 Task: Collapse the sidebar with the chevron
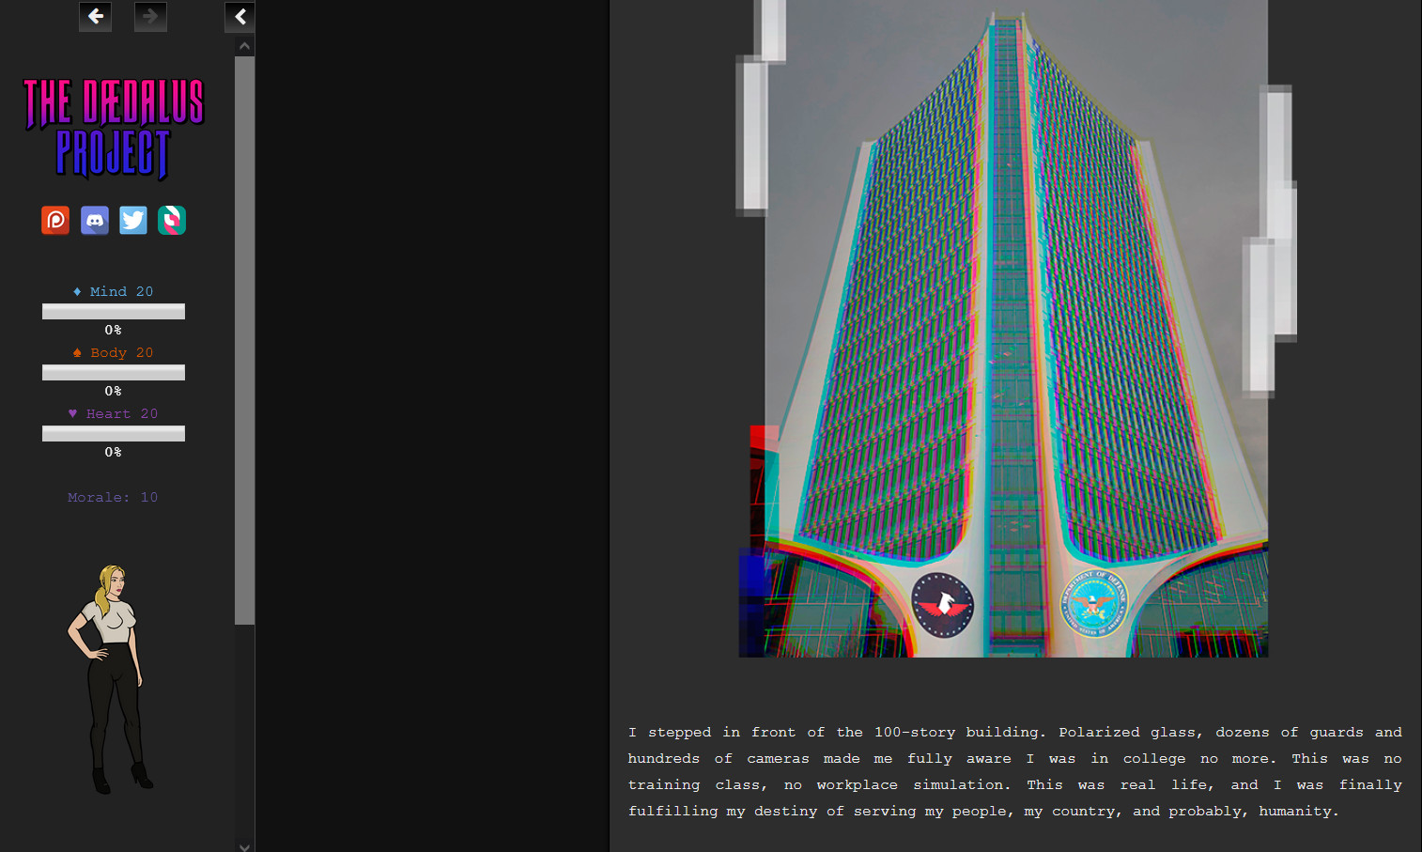coord(240,16)
